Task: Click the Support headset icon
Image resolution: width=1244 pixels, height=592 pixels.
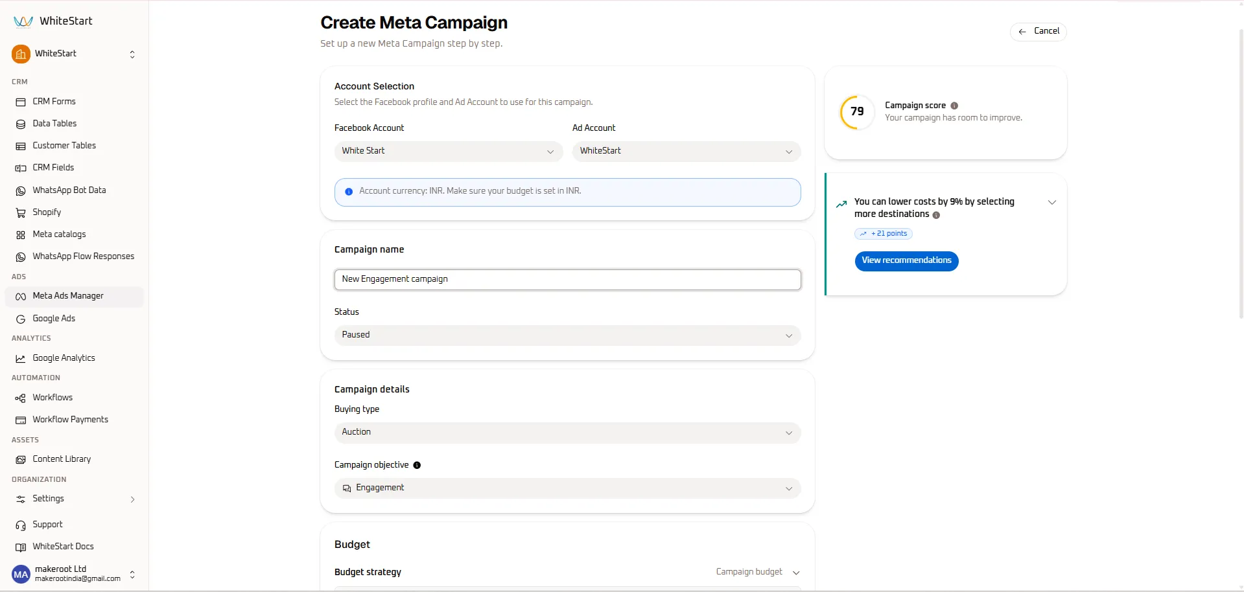Action: 21,525
